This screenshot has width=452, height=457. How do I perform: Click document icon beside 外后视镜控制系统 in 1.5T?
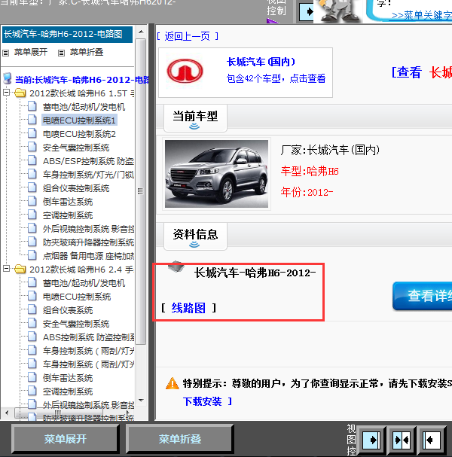(32, 228)
